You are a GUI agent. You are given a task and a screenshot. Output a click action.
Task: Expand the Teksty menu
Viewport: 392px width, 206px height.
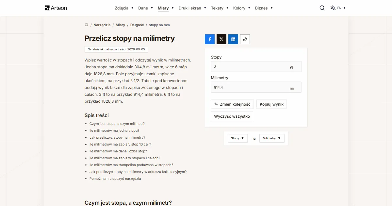[x=220, y=8]
